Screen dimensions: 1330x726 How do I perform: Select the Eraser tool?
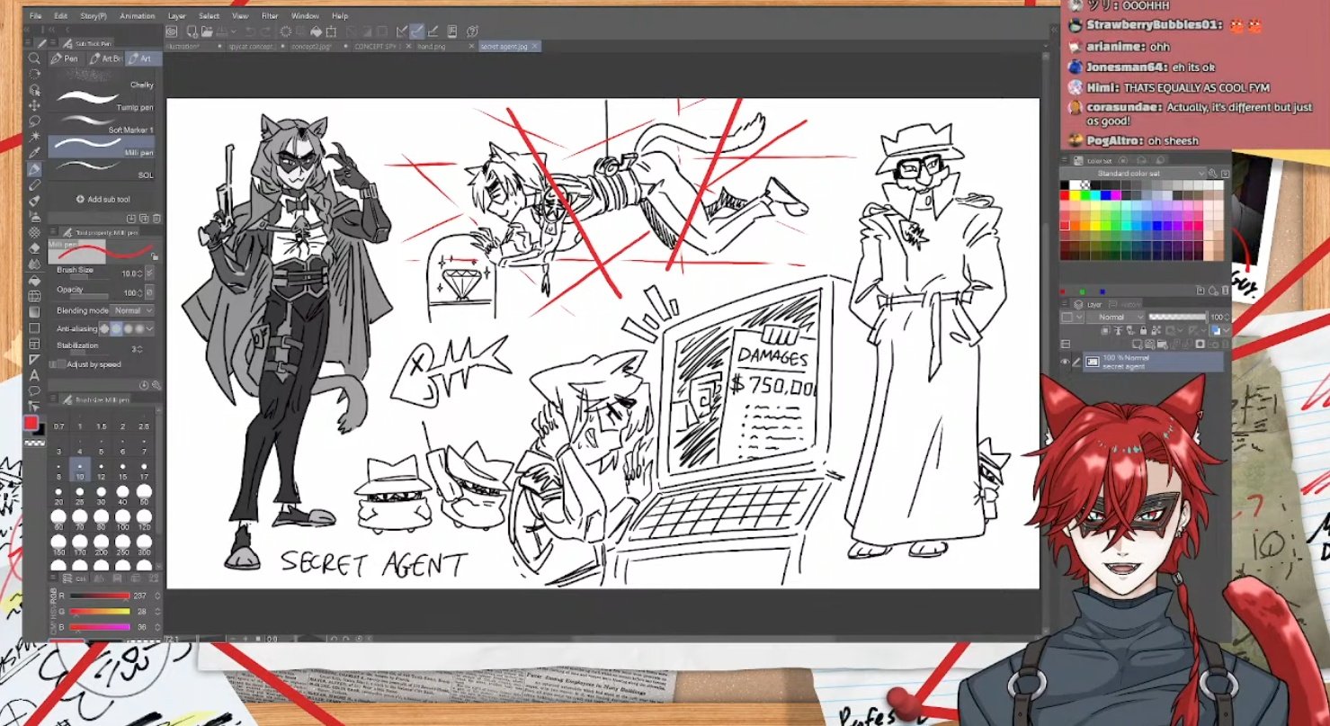point(34,247)
